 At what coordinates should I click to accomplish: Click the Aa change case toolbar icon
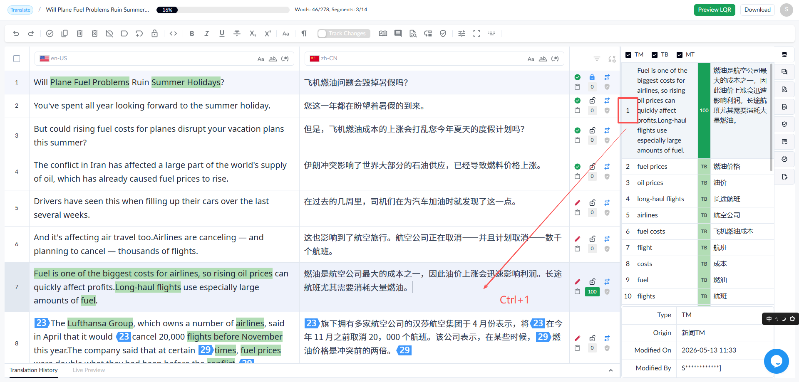[x=285, y=34]
